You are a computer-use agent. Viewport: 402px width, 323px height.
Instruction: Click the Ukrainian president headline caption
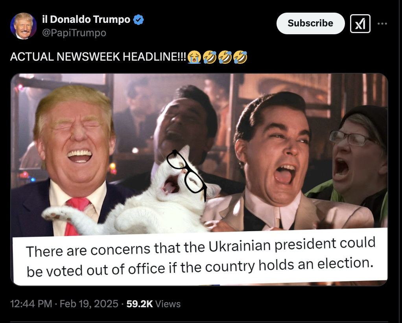200,258
